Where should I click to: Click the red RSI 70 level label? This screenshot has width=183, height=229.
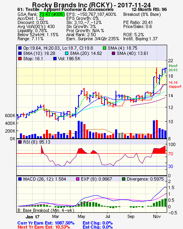coord(170,154)
